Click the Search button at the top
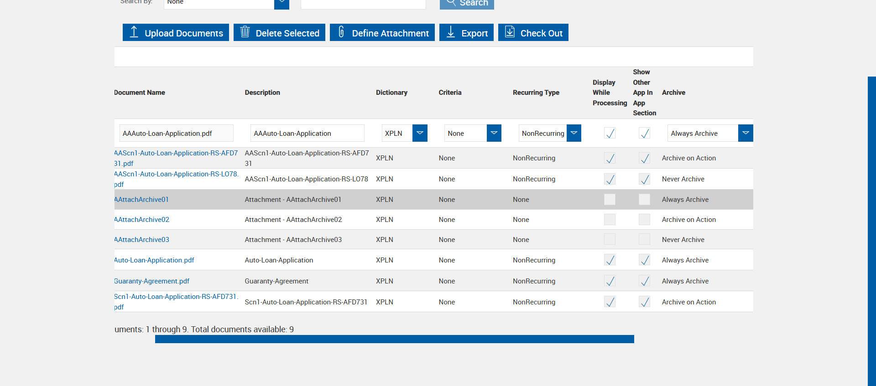The height and width of the screenshot is (386, 876). 467,4
